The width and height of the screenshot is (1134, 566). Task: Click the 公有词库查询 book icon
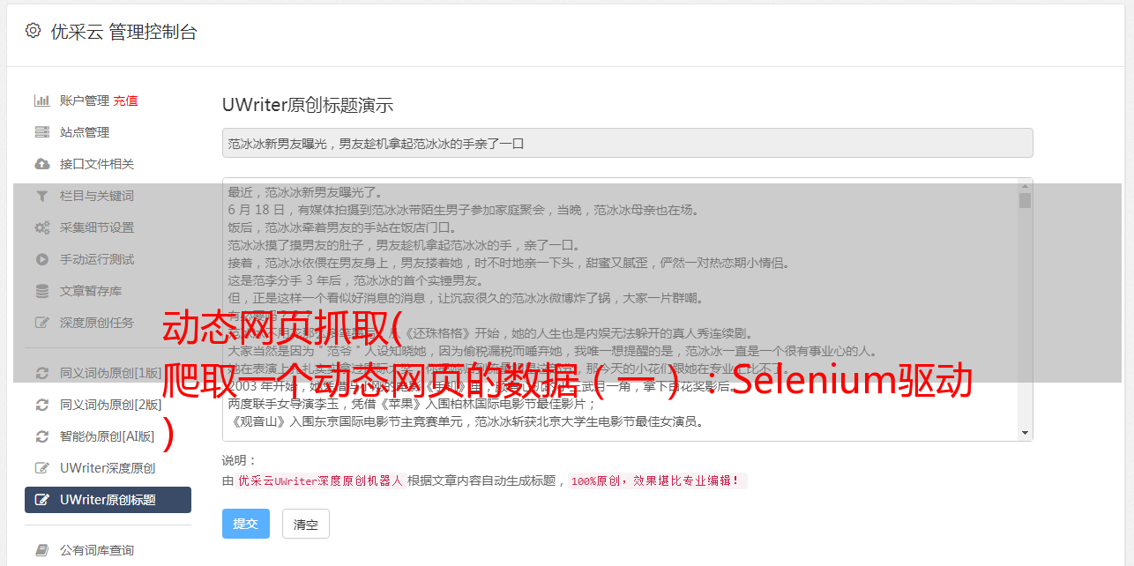[41, 550]
